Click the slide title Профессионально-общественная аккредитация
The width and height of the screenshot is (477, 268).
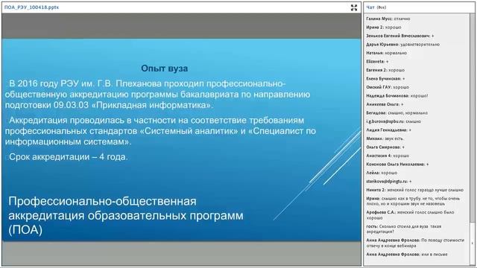pos(126,215)
